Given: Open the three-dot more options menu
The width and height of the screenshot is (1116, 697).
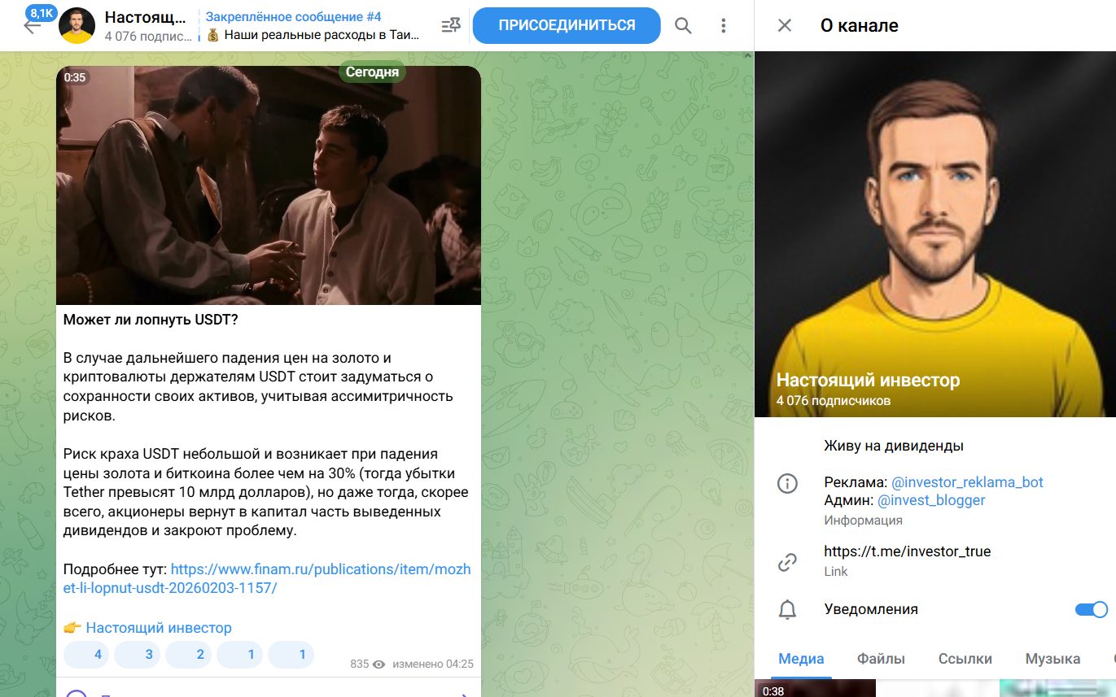Looking at the screenshot, I should (723, 26).
